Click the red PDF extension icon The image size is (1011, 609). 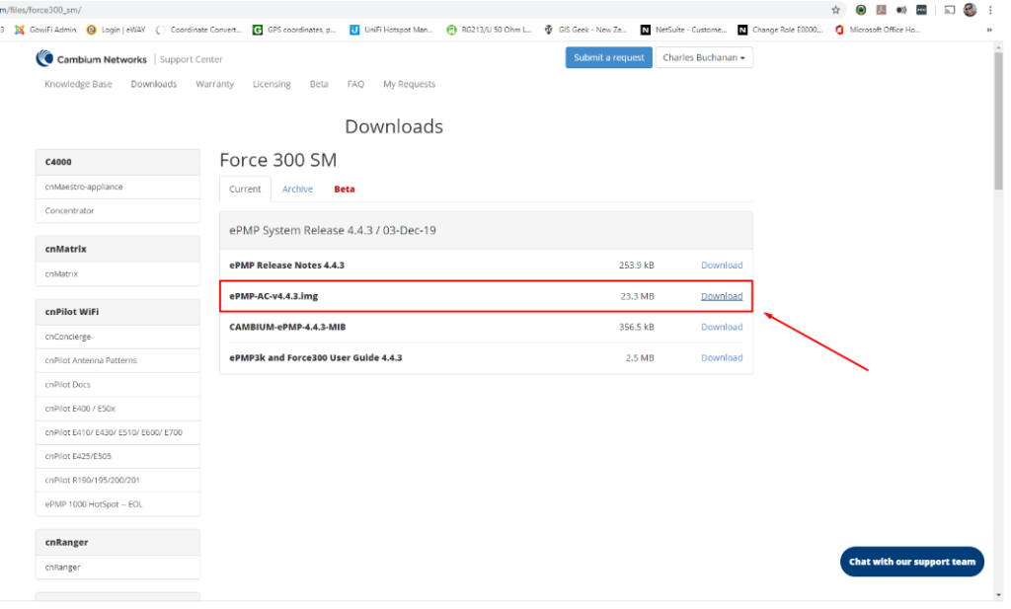click(x=882, y=10)
